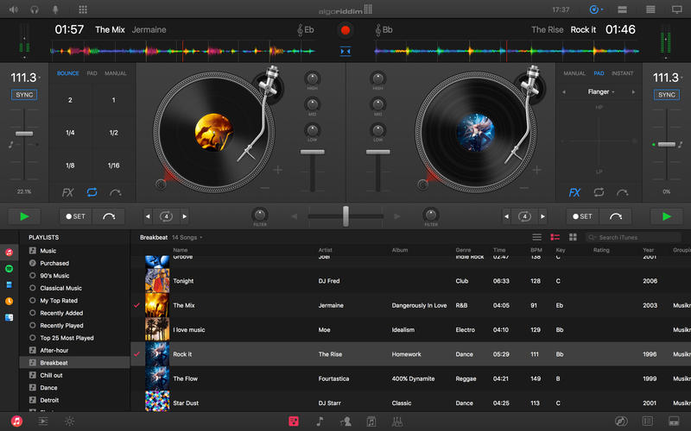
Task: Select INSTANT tab on right deck
Action: pos(622,74)
